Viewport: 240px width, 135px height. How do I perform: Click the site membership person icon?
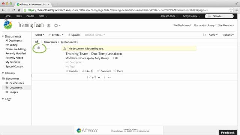click(x=49, y=25)
